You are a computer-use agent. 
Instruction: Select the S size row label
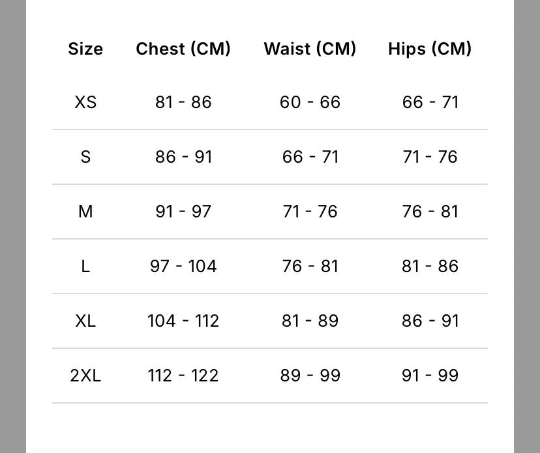(85, 157)
